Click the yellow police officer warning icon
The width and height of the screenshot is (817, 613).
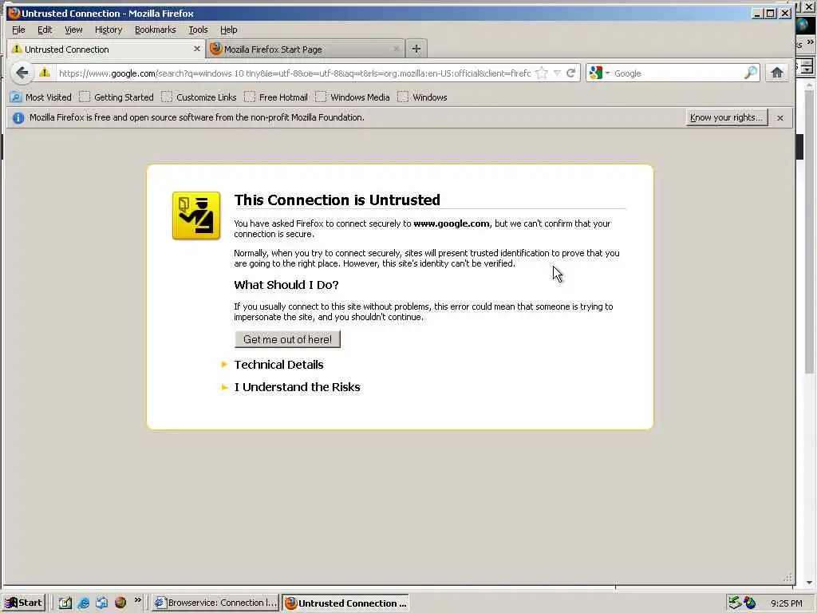(196, 216)
